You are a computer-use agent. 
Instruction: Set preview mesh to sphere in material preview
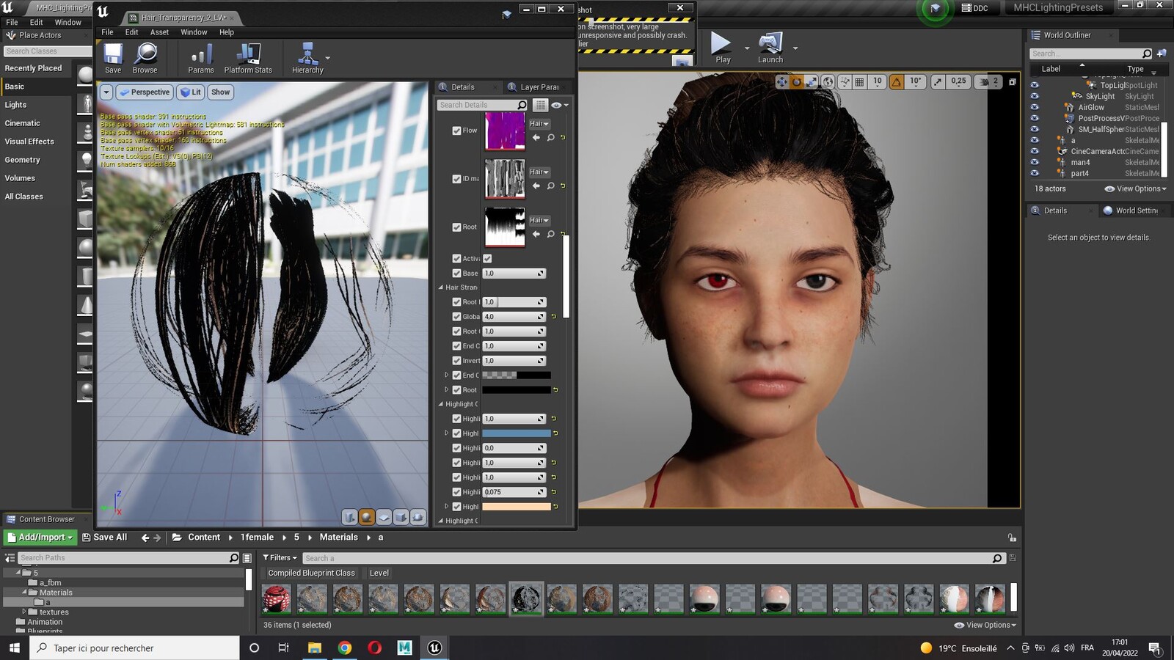[x=367, y=517]
